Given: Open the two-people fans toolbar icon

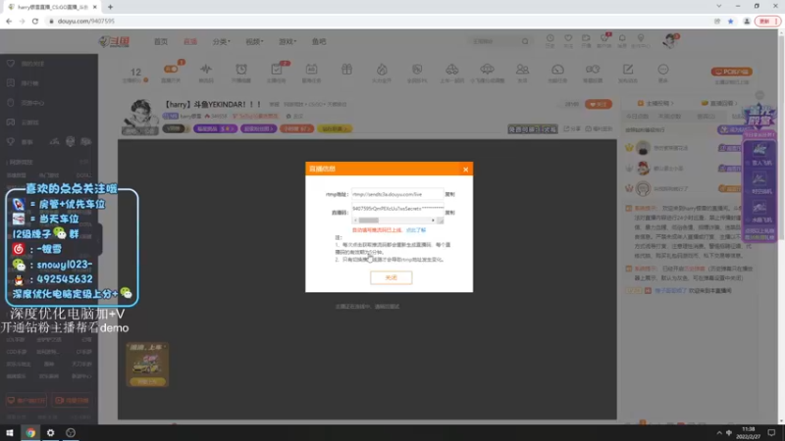Looking at the screenshot, I should pyautogui.click(x=522, y=69).
